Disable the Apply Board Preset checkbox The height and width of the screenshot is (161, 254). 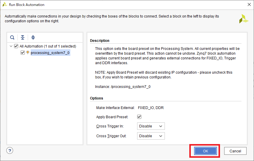coord(139,117)
